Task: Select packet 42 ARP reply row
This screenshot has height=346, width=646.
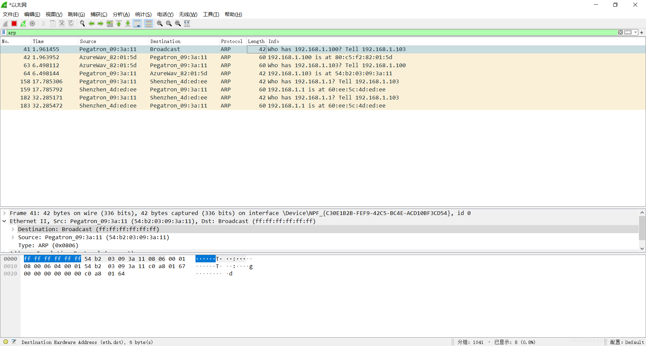Action: 323,57
